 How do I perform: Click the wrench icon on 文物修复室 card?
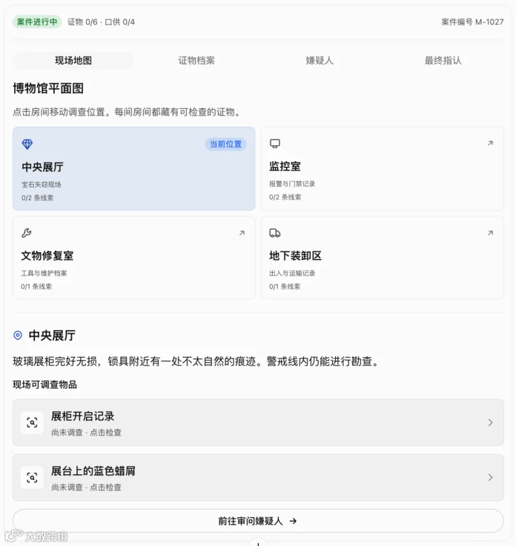click(26, 233)
